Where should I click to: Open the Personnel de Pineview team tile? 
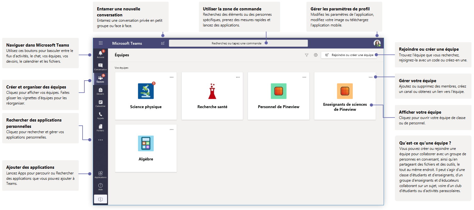[278, 96]
